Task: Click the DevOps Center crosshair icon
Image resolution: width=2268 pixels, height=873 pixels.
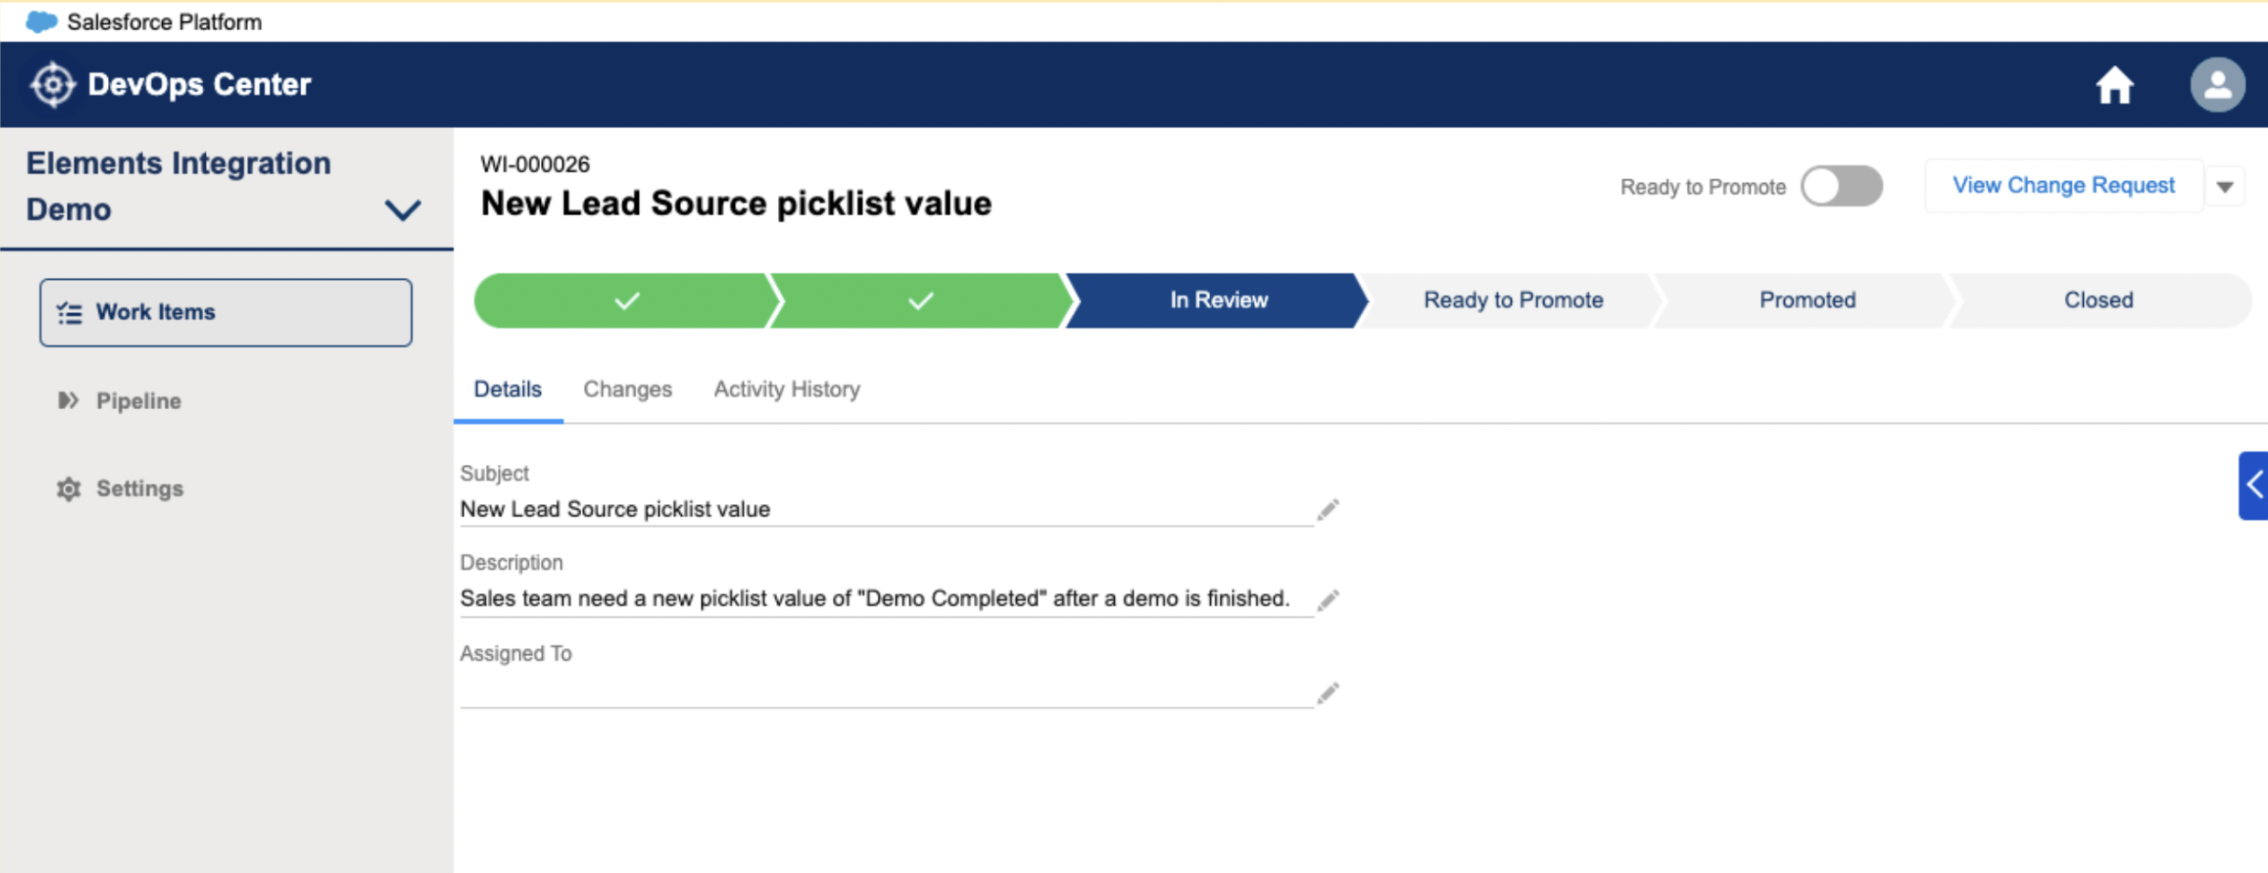Action: pyautogui.click(x=52, y=85)
